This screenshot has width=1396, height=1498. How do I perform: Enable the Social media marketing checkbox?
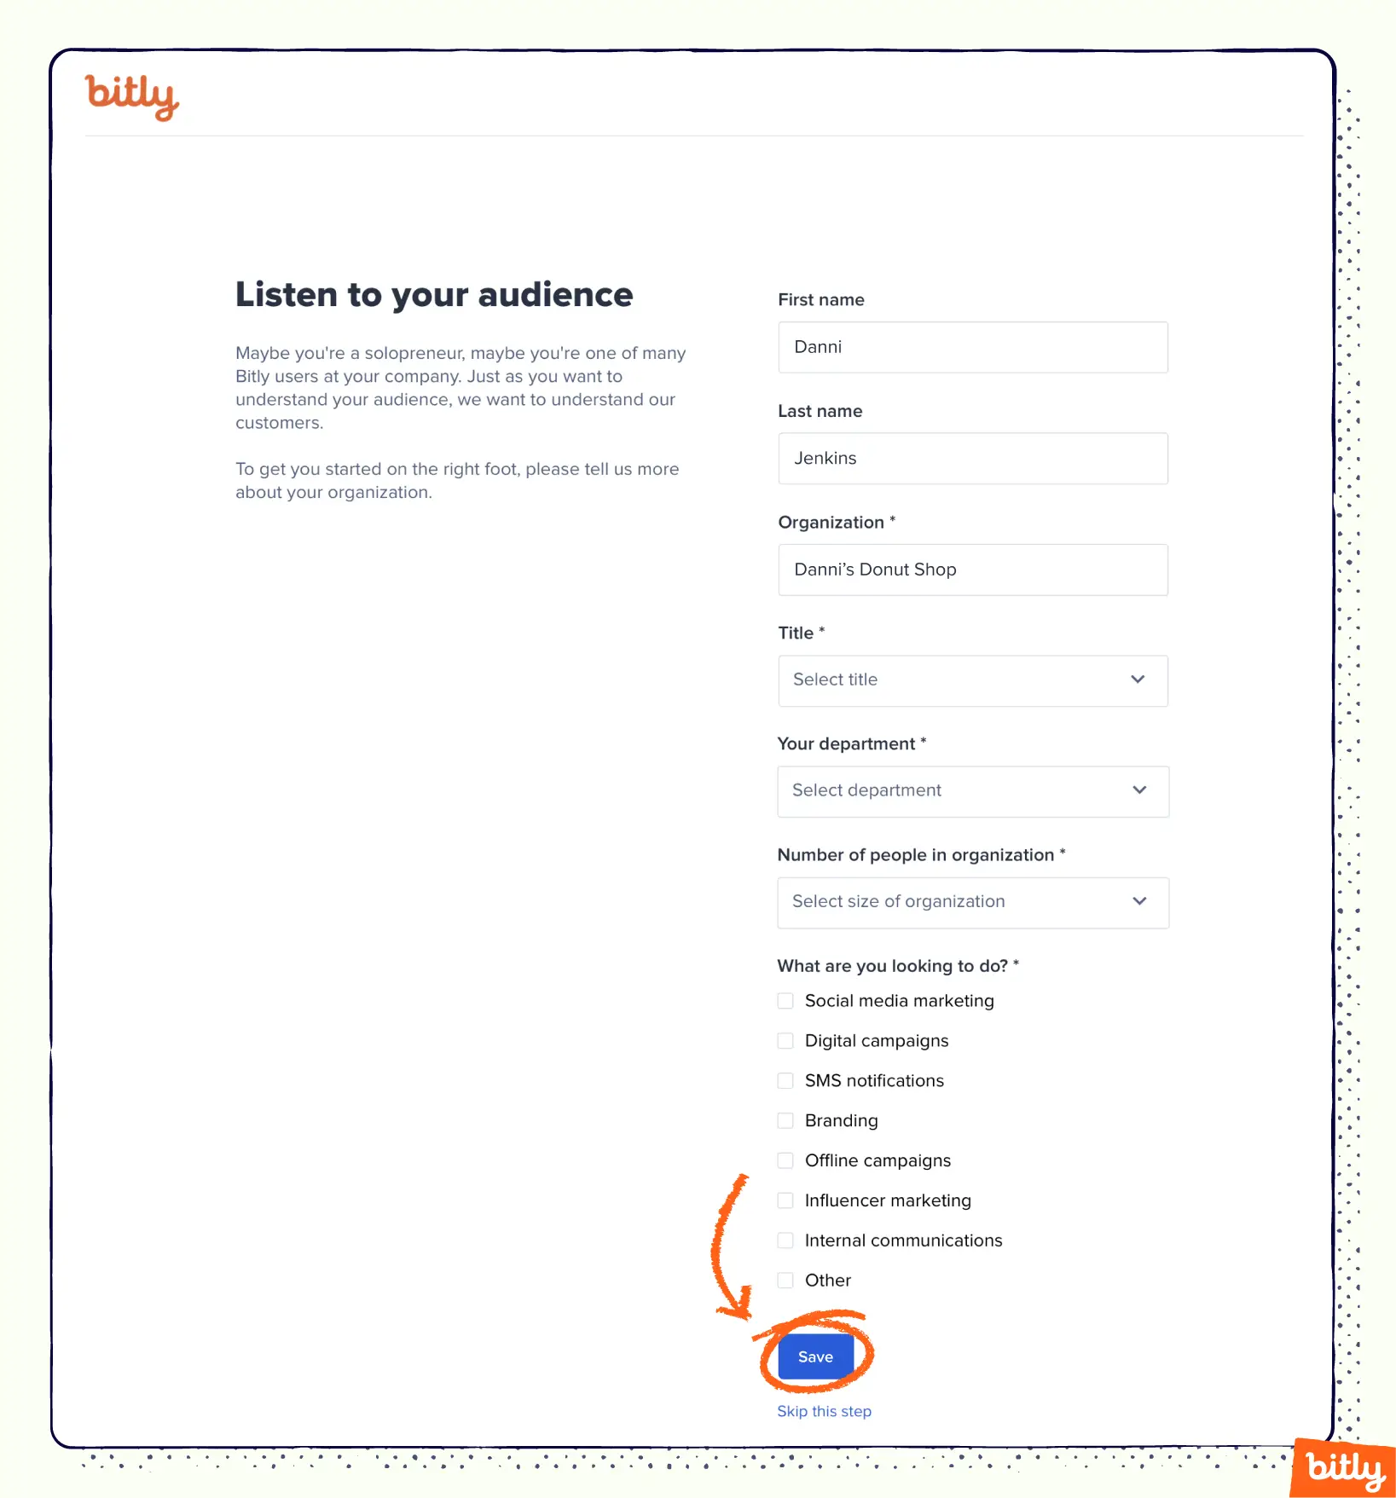pyautogui.click(x=785, y=1000)
